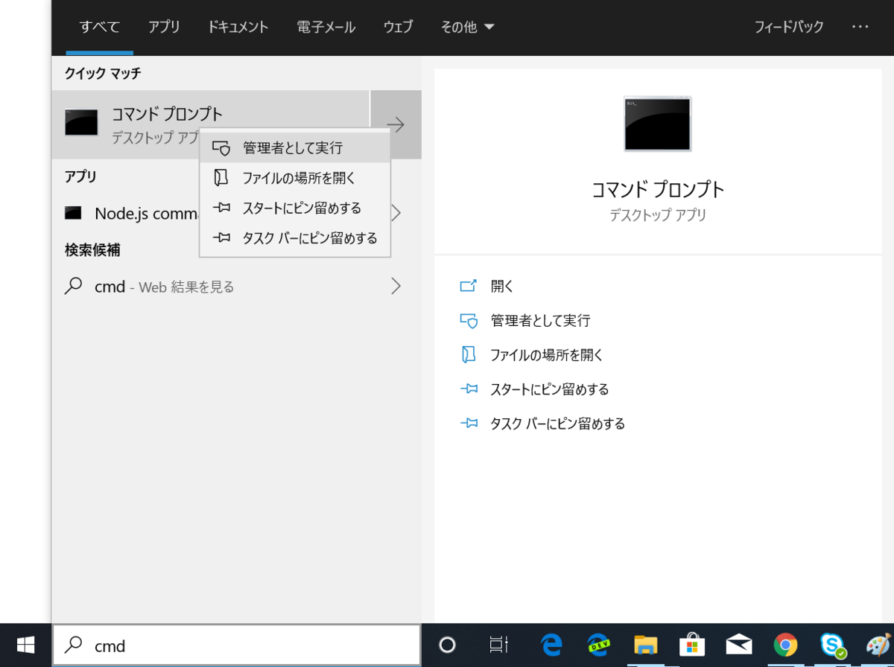
Task: Open Microsoft Store from the taskbar
Action: click(692, 645)
